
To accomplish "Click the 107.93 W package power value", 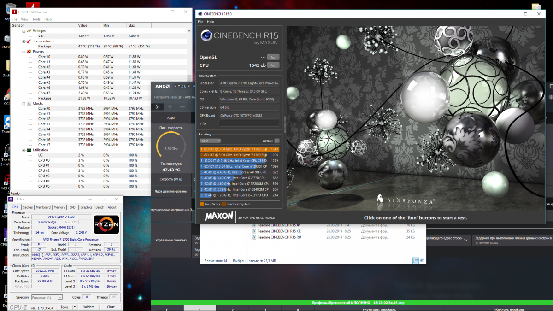I will click(x=135, y=98).
